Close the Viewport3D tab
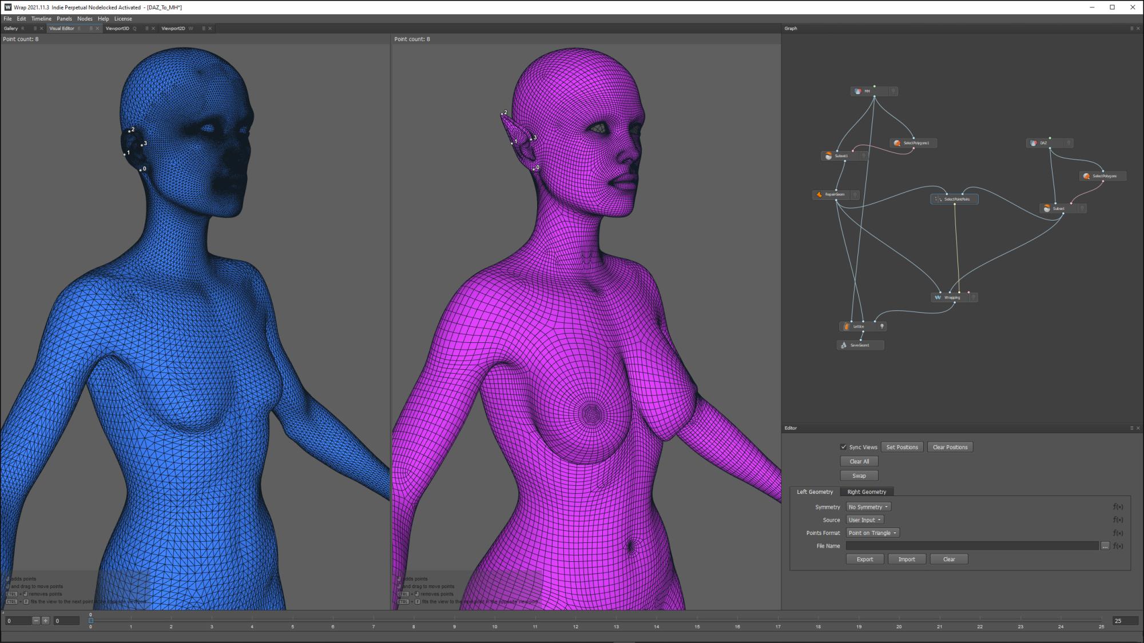Viewport: 1144px width, 643px height. [153, 28]
